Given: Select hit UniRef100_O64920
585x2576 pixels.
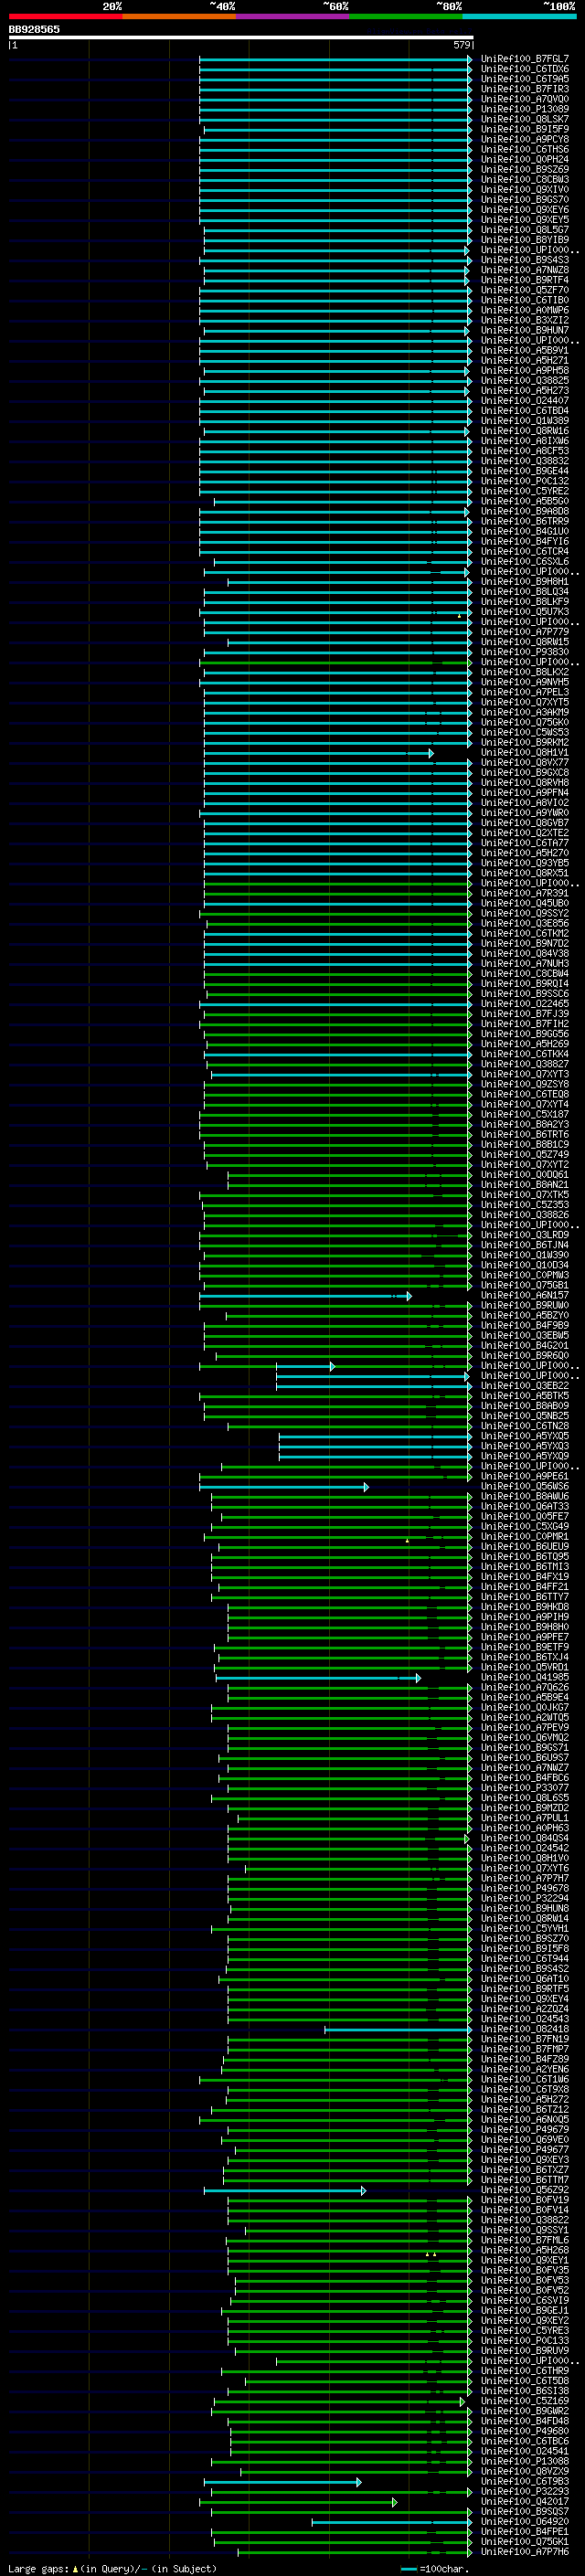Looking at the screenshot, I should point(524,2521).
